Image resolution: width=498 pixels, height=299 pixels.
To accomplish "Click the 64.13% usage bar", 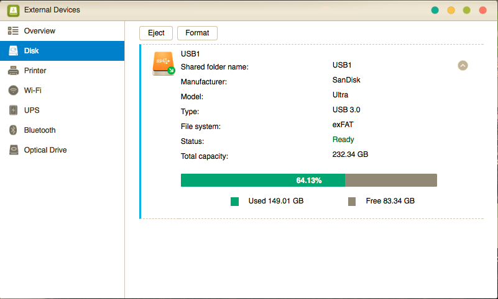I will click(x=308, y=181).
